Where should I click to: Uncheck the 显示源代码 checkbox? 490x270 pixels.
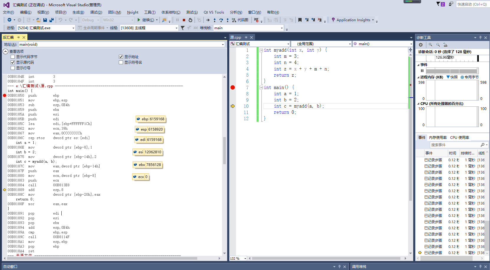tap(13, 62)
